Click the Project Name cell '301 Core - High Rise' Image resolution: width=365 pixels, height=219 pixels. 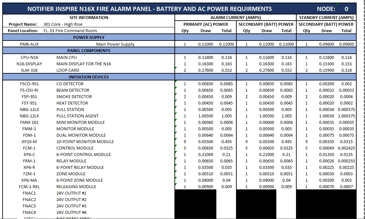tap(63, 24)
